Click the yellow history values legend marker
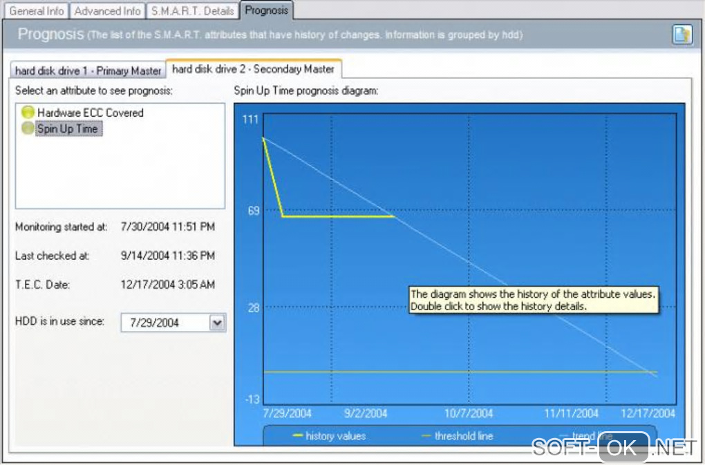 click(x=298, y=436)
